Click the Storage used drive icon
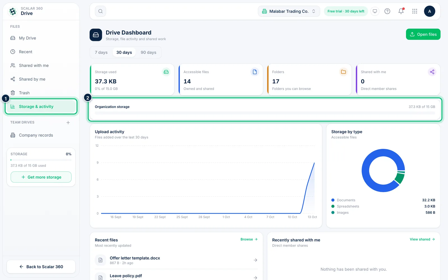This screenshot has width=448, height=280. [166, 72]
